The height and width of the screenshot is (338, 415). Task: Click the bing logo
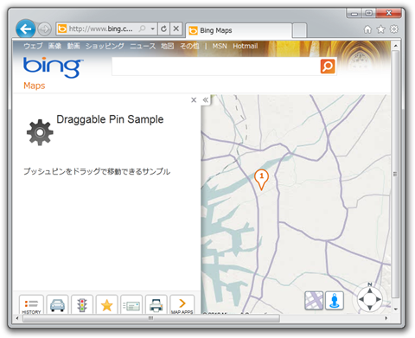click(54, 67)
